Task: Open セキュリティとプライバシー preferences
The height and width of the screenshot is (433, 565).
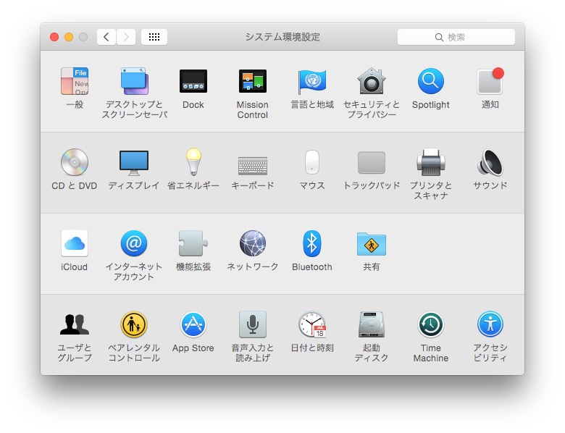Action: pyautogui.click(x=371, y=81)
